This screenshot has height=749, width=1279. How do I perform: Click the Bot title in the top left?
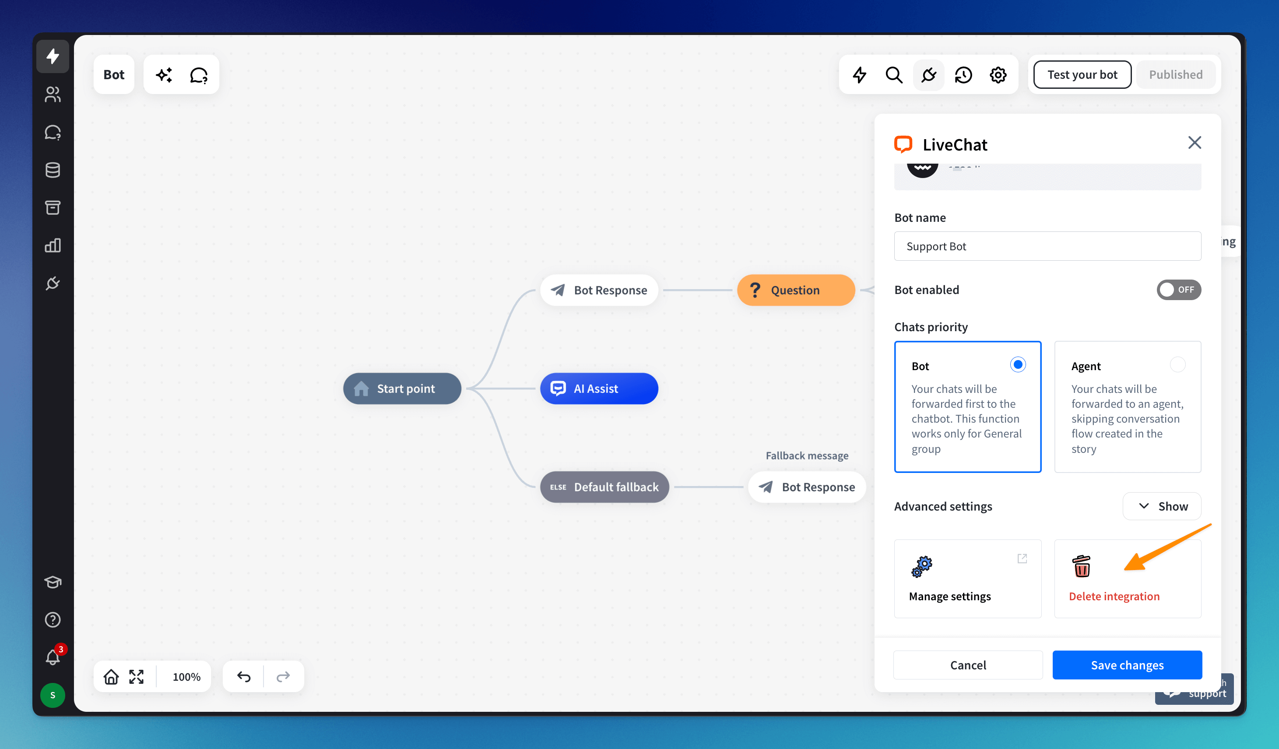114,75
